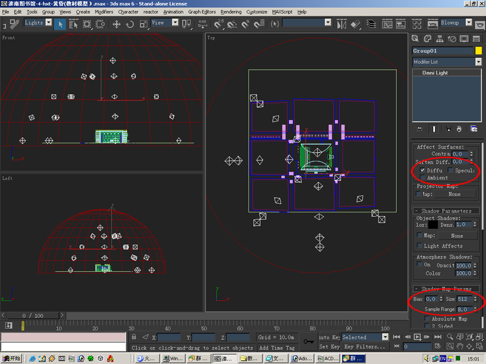The image size is (486, 364).
Task: Open the Material Editor
Action: [417, 24]
